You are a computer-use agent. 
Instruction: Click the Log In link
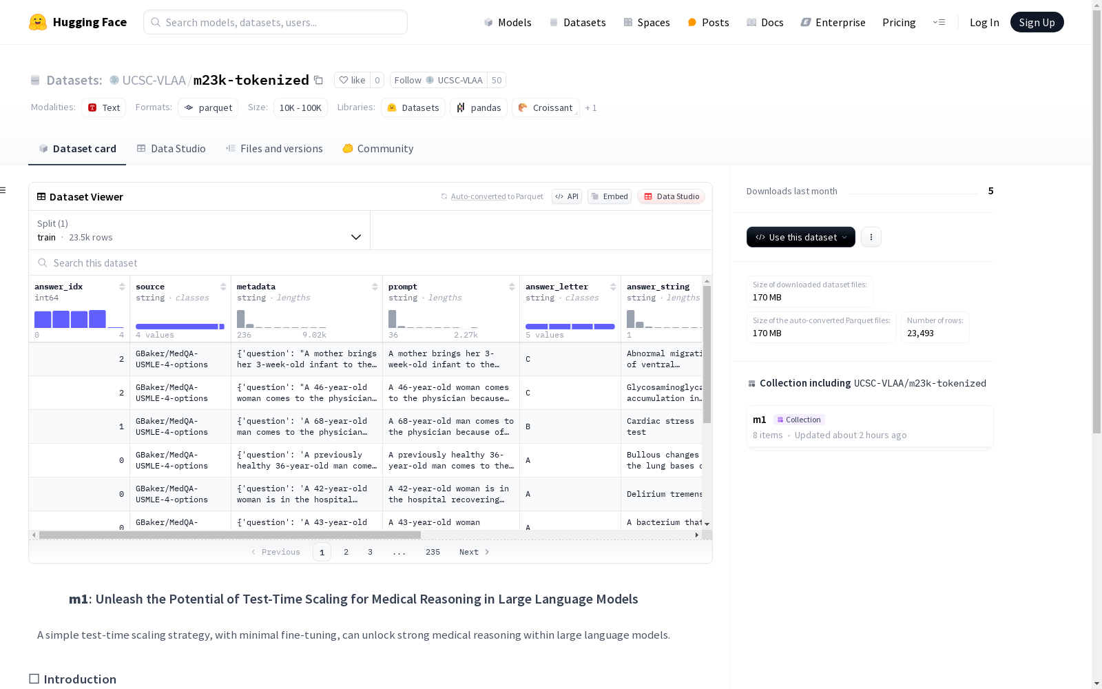pyautogui.click(x=984, y=22)
